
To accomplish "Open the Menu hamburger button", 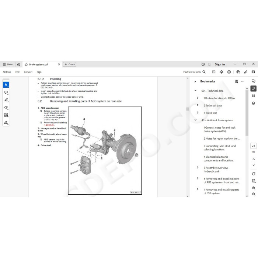I will (8, 64).
